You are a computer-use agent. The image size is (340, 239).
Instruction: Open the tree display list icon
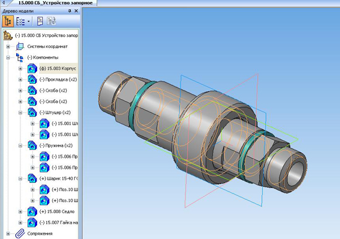(x=21, y=22)
